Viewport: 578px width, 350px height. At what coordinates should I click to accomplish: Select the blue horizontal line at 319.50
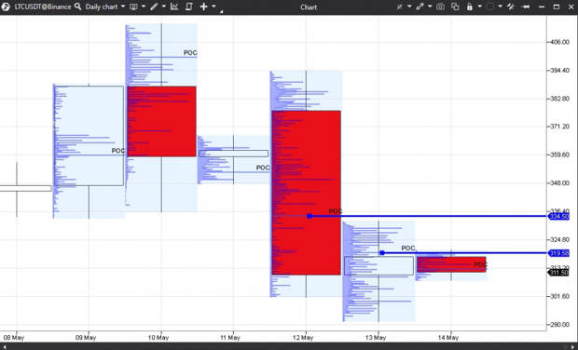click(x=464, y=253)
